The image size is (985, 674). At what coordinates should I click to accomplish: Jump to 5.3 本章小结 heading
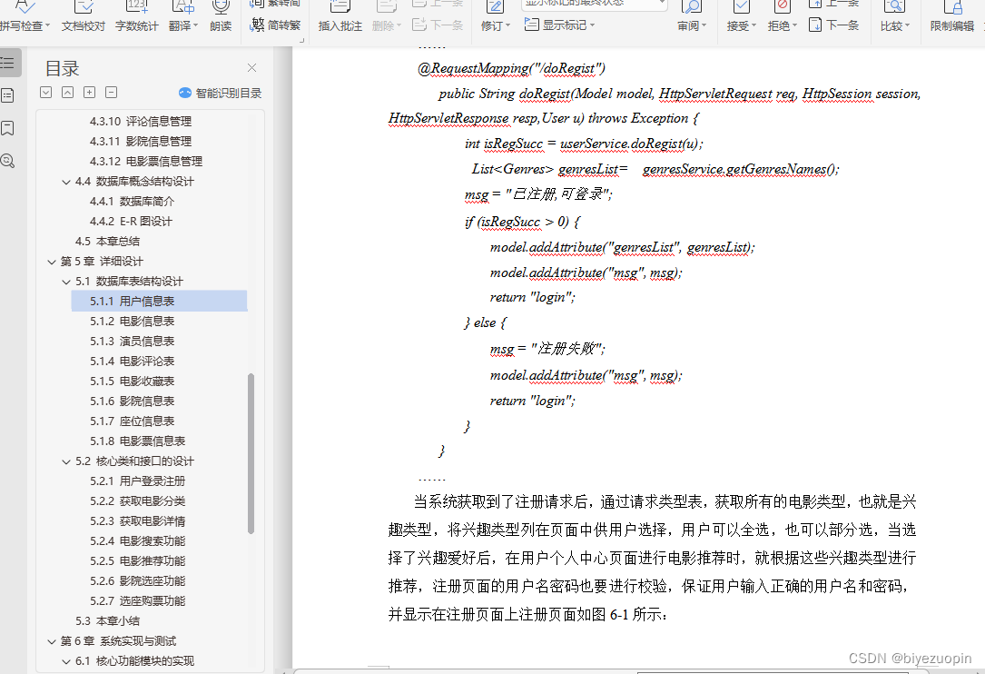click(107, 621)
